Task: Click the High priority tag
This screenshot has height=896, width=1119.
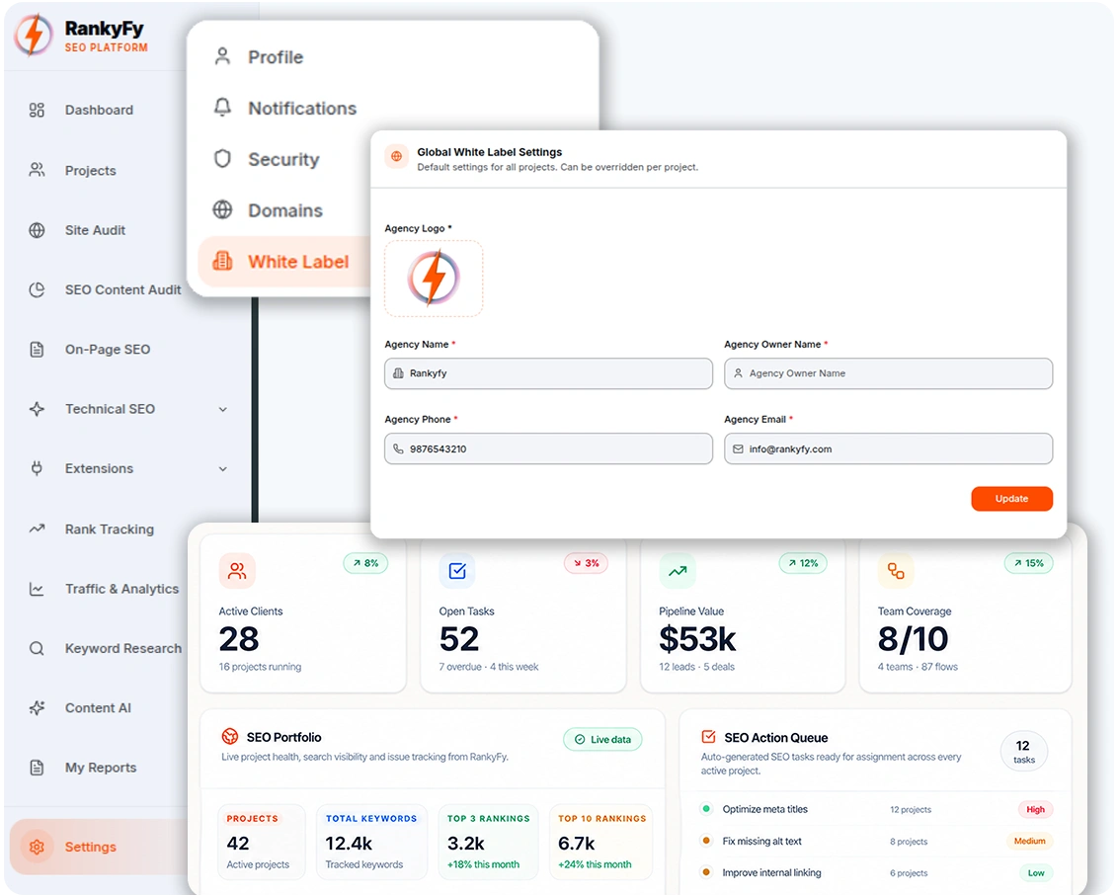Action: [1035, 809]
